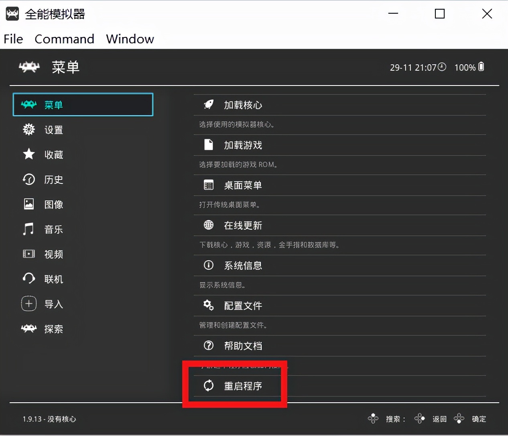The width and height of the screenshot is (508, 436).
Task: Click the battery indicator in the header
Action: (x=480, y=67)
